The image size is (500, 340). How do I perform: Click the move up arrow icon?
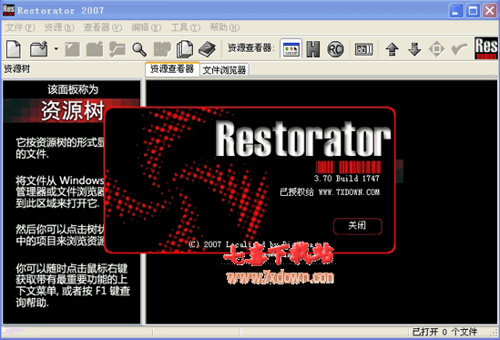point(393,49)
